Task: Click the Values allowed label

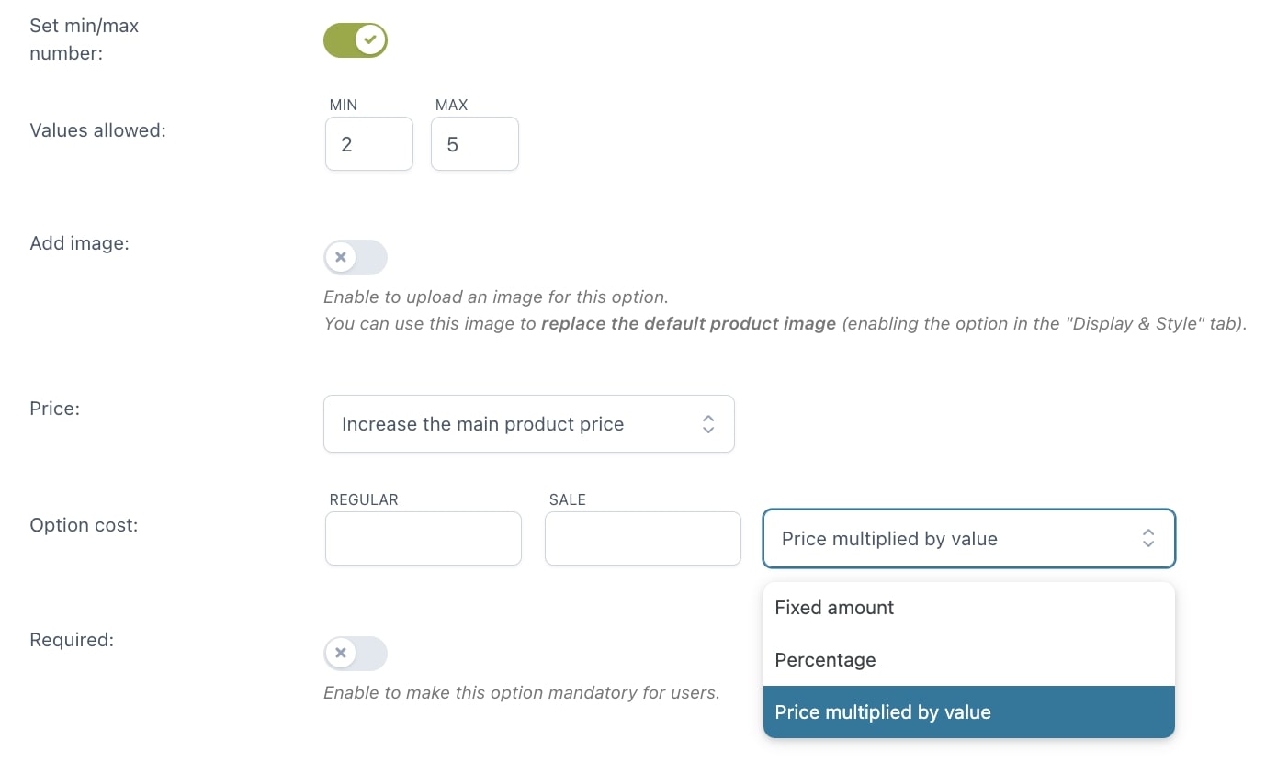Action: pyautogui.click(x=97, y=130)
